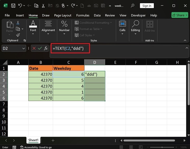Click the green Share button
Image resolution: width=190 pixels, height=149 pixels.
[180, 15]
